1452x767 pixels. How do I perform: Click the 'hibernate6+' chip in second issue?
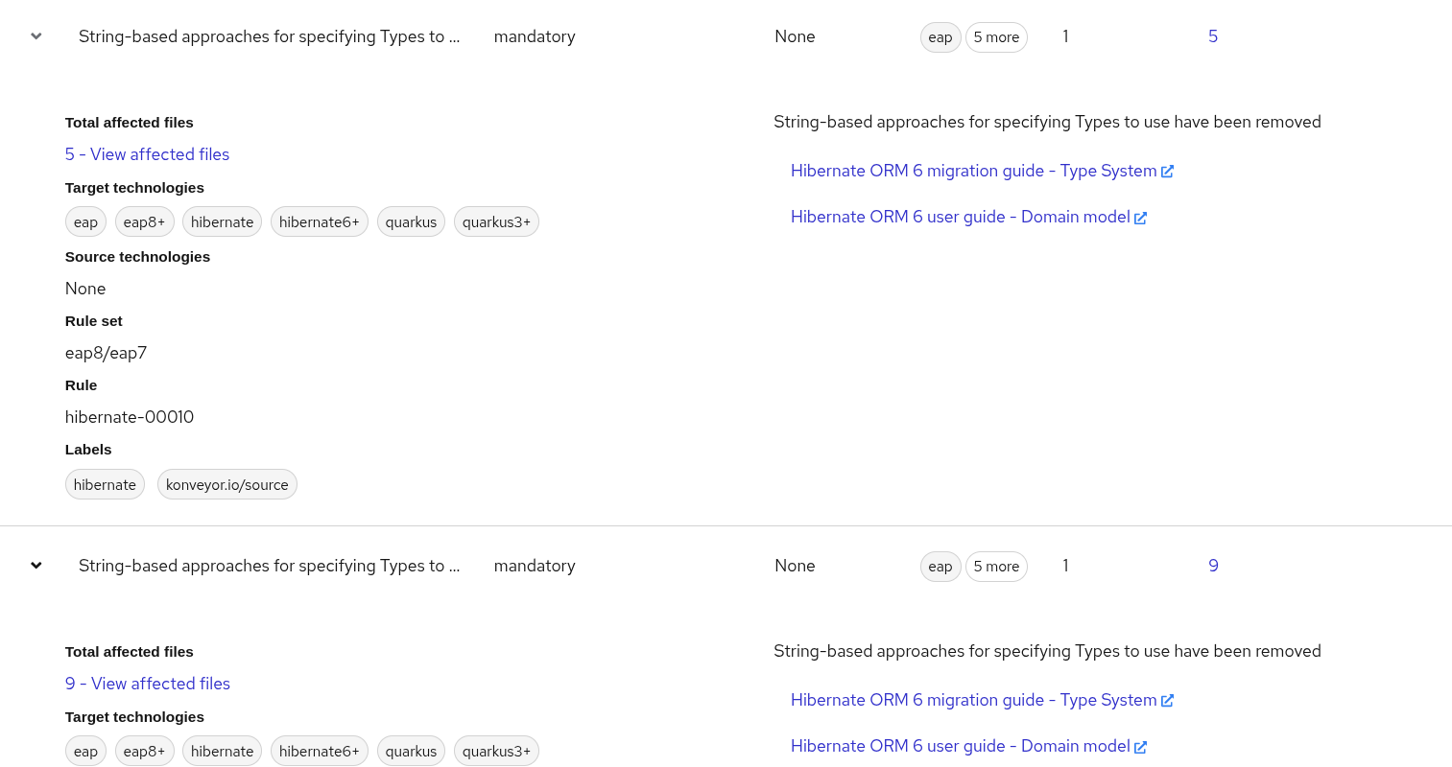[x=319, y=751]
